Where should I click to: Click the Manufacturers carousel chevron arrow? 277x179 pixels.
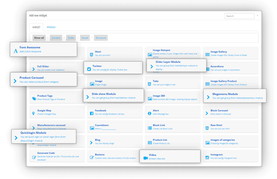coord(33,127)
